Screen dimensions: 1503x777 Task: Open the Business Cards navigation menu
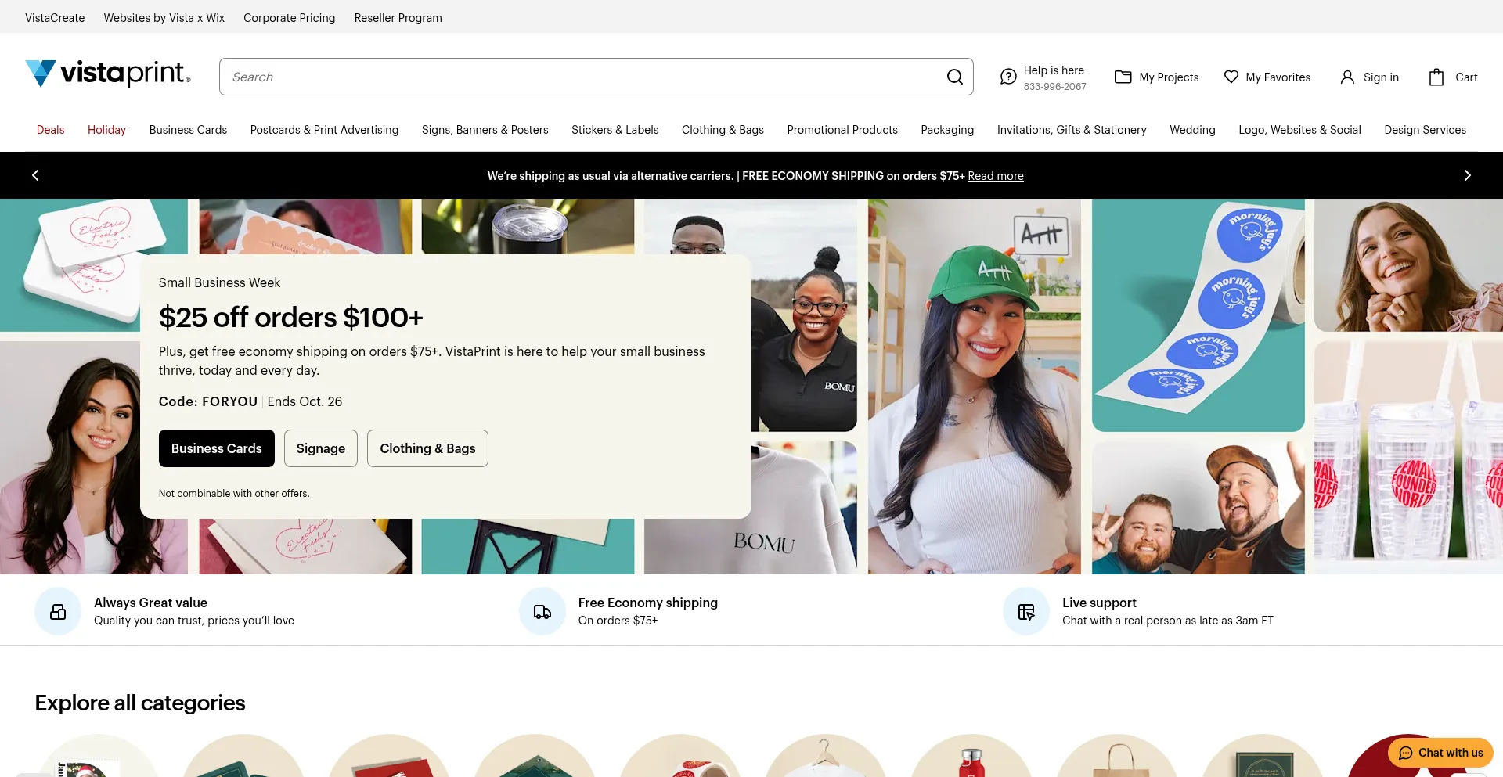(x=188, y=130)
